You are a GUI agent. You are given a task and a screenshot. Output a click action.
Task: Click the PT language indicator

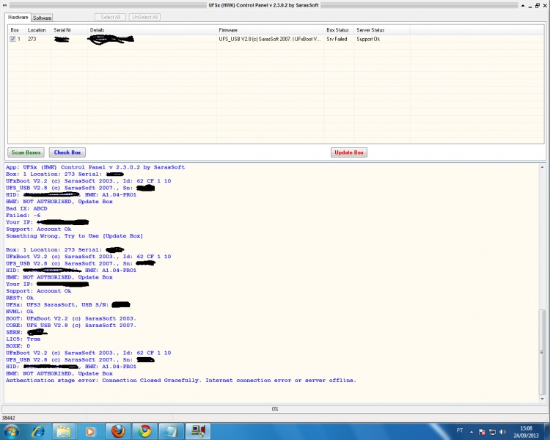(460, 430)
